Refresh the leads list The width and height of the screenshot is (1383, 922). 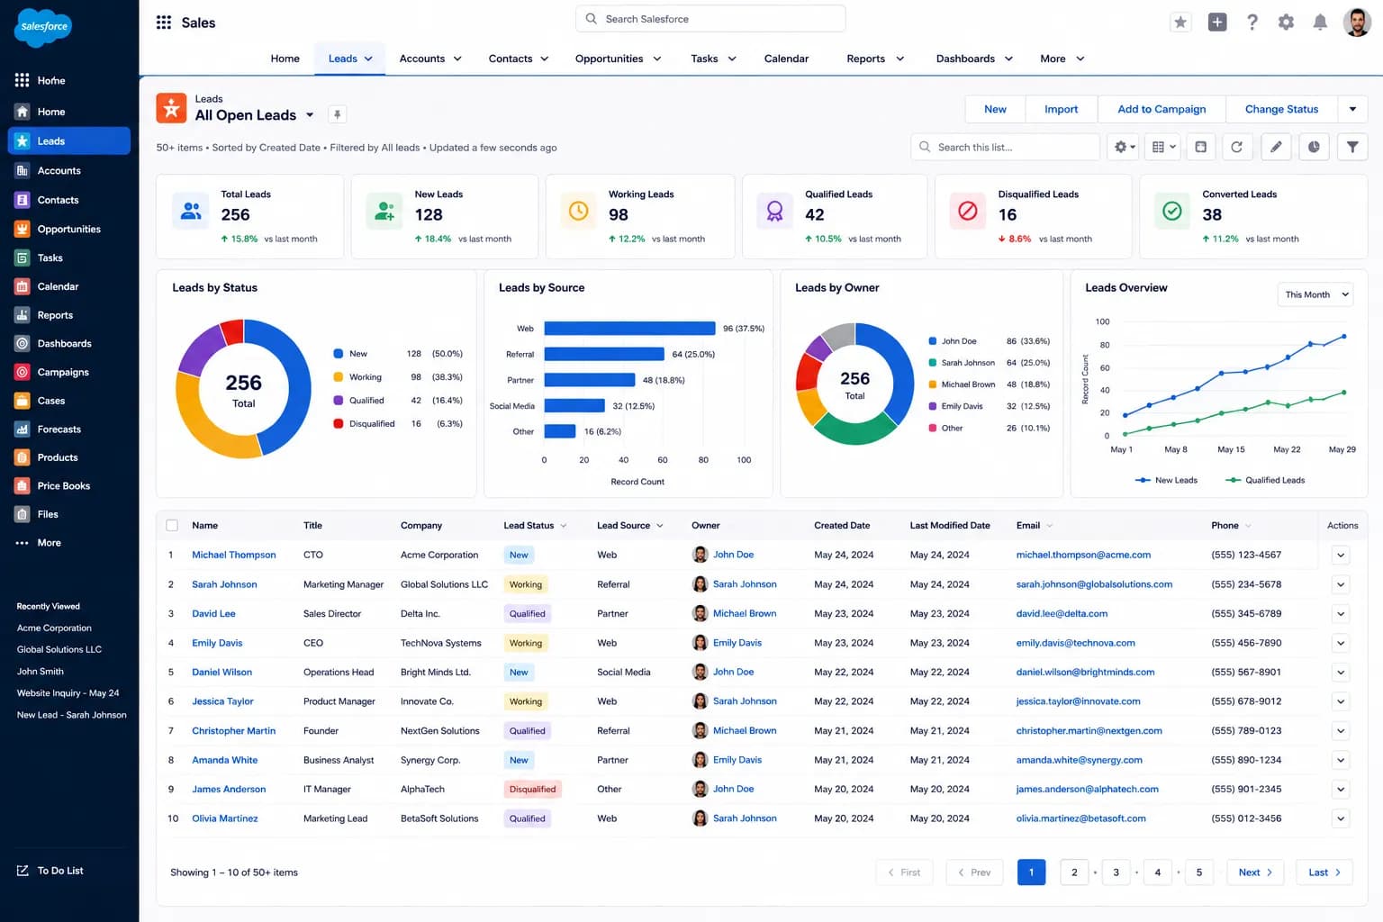point(1236,147)
